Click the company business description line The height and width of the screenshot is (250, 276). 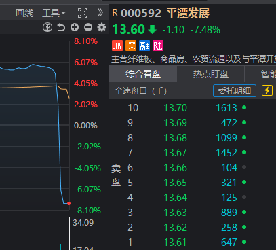click(x=193, y=59)
